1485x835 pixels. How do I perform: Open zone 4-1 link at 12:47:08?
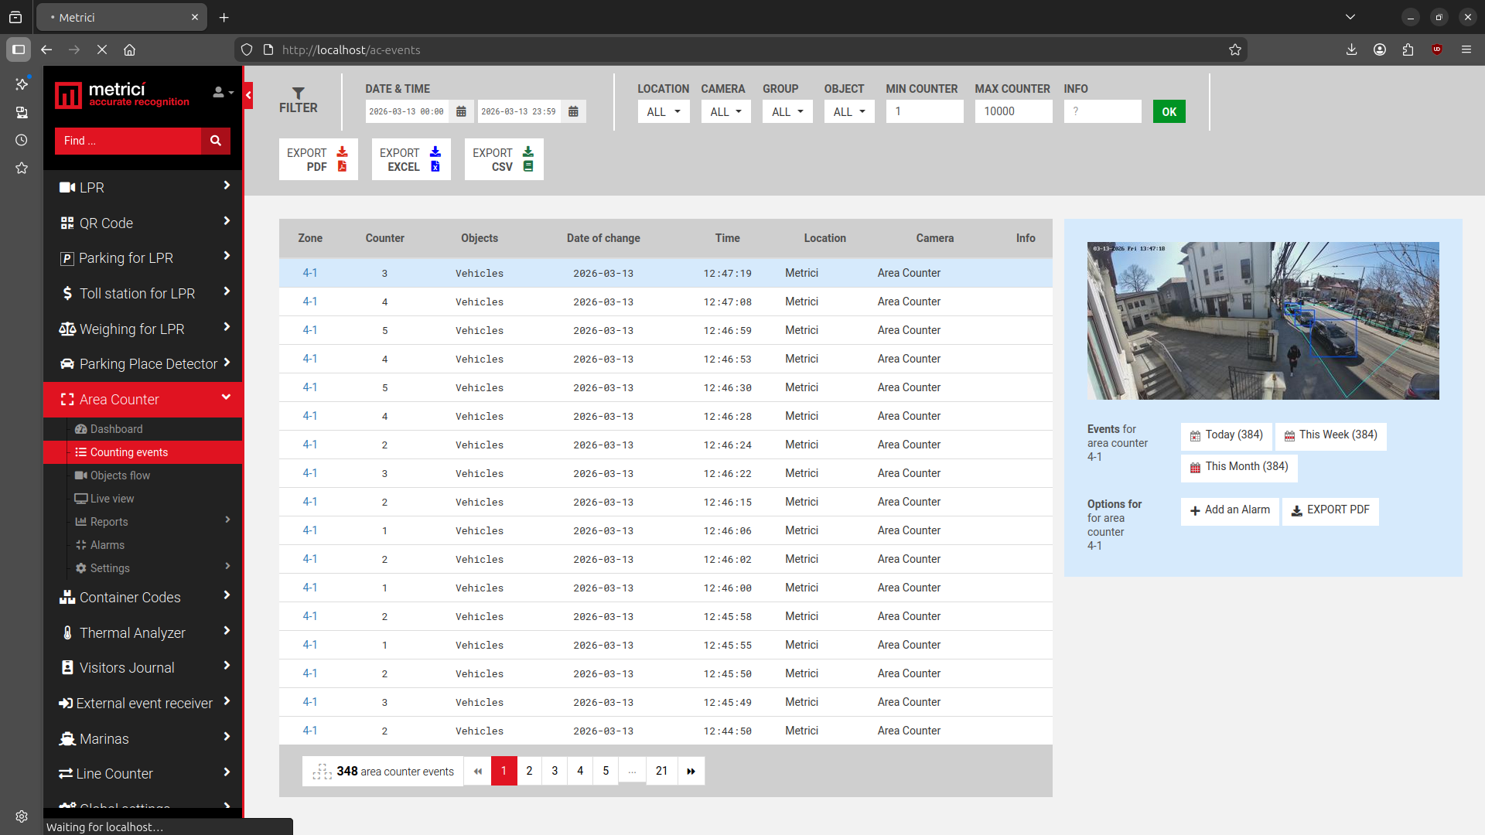[310, 302]
